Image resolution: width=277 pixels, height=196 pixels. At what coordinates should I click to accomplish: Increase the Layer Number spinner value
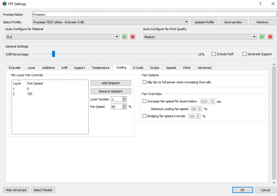coord(124,98)
